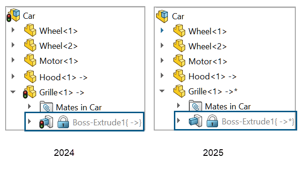Click the Motor<1> part icon in 2024 tree

pyautogui.click(x=30, y=60)
